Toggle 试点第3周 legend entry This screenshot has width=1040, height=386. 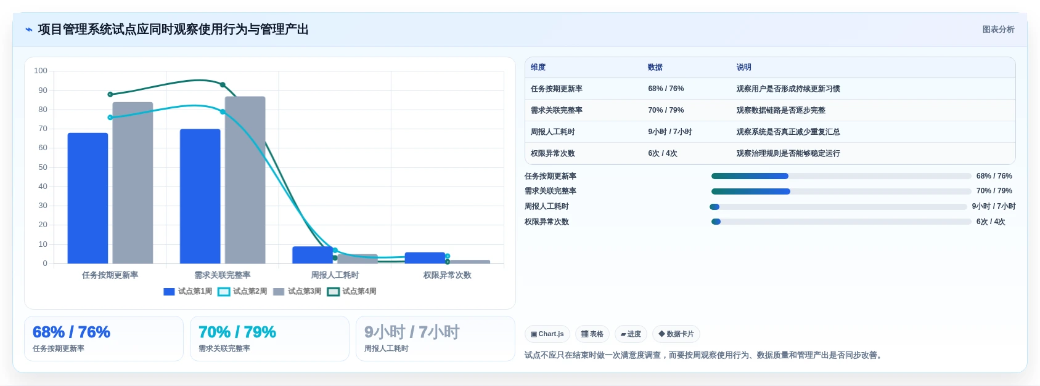(297, 292)
